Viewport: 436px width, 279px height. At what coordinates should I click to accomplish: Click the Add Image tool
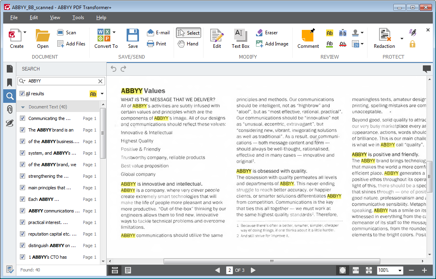pos(272,44)
